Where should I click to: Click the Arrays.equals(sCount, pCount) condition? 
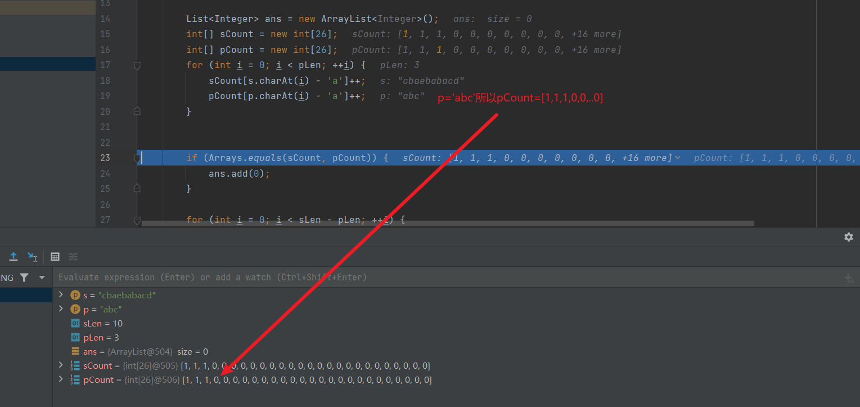pyautogui.click(x=290, y=158)
